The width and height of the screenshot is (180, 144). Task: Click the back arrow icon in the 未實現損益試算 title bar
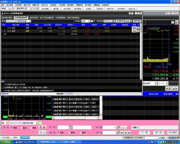(130, 13)
